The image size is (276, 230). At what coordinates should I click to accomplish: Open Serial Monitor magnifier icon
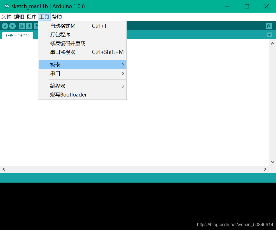click(269, 26)
